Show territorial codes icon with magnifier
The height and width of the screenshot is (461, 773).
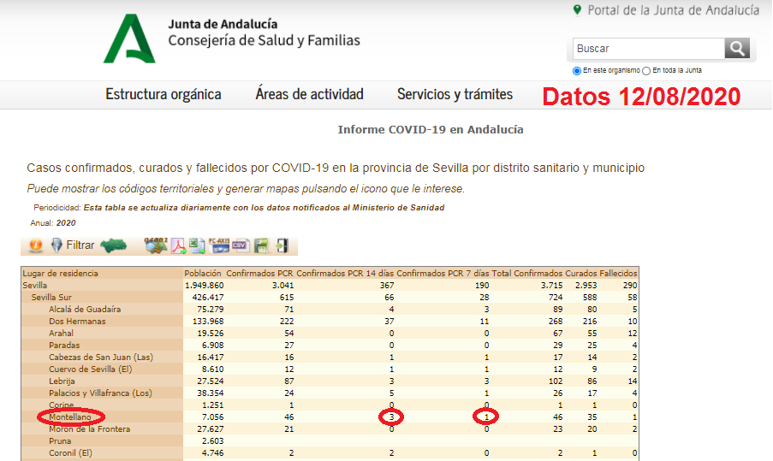[156, 245]
